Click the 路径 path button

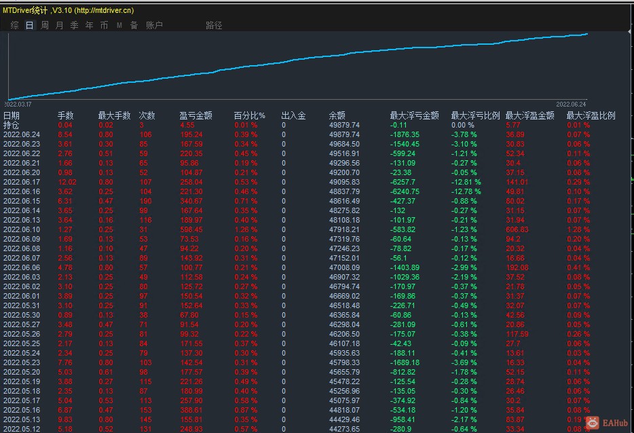(x=214, y=25)
